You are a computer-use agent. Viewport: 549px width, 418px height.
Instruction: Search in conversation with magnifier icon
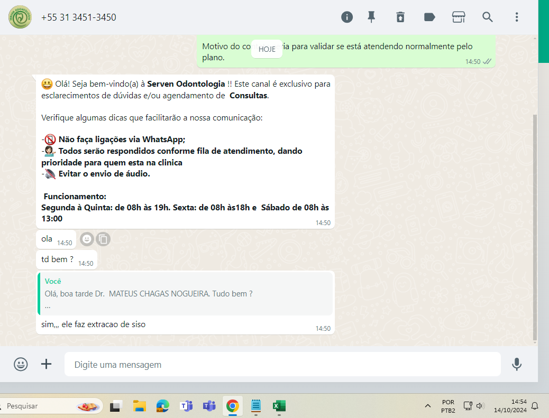coord(487,17)
